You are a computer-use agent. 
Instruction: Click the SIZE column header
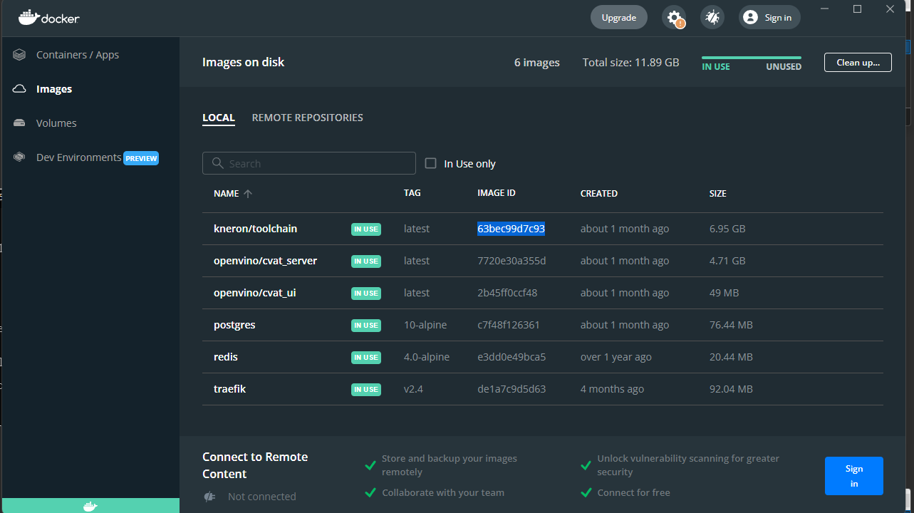click(718, 193)
